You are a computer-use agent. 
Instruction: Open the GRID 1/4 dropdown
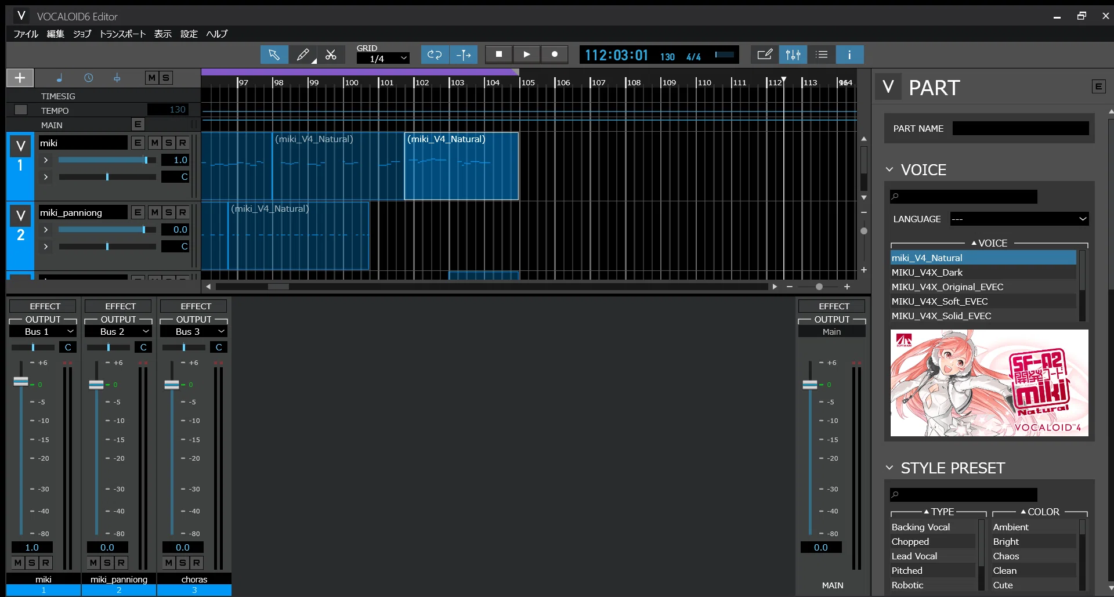click(383, 59)
